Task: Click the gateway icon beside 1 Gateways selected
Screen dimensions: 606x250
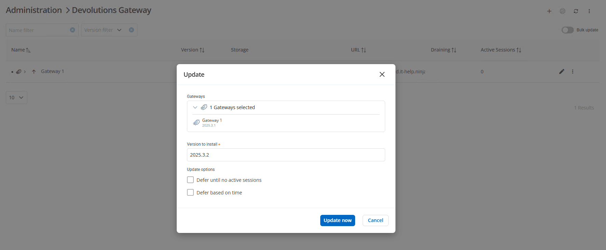Action: click(204, 107)
